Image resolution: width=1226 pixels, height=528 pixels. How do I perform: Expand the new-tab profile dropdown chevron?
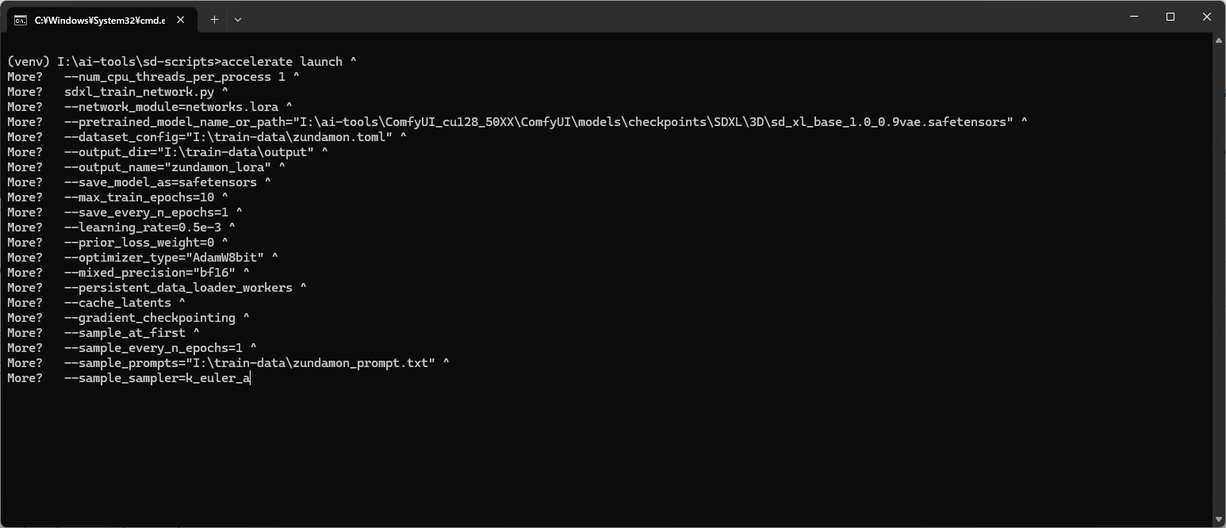pyautogui.click(x=238, y=20)
